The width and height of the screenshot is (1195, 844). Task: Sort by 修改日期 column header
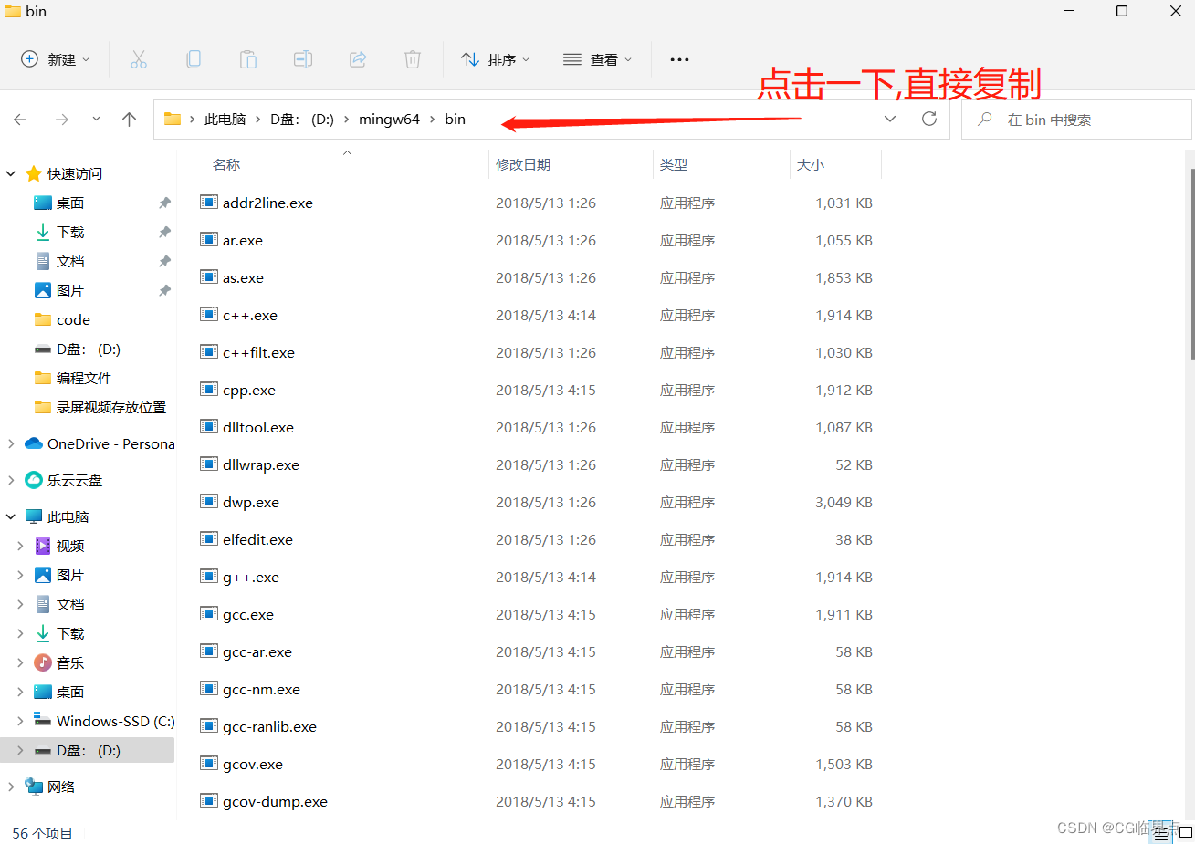coord(523,164)
